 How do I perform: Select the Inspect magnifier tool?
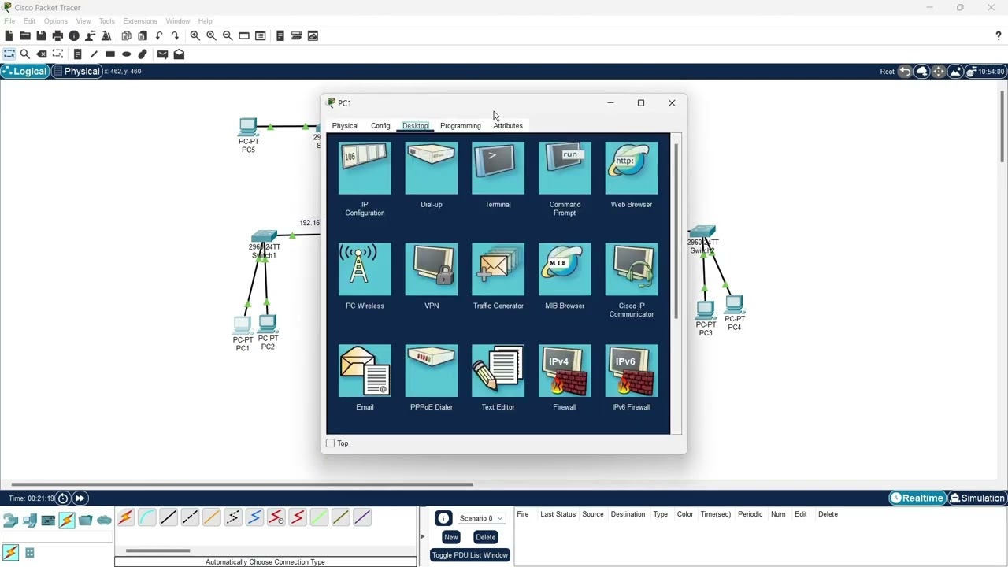(25, 54)
